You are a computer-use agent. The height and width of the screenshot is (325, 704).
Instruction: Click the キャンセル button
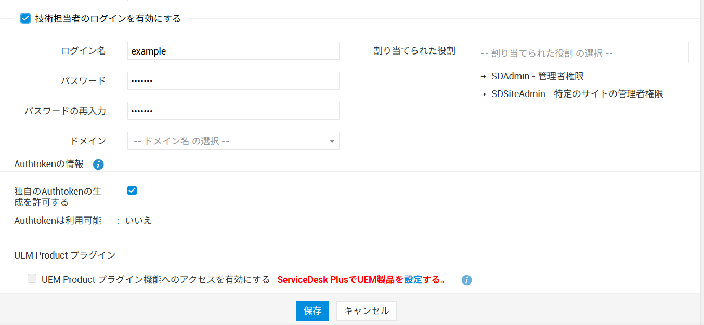pos(366,311)
